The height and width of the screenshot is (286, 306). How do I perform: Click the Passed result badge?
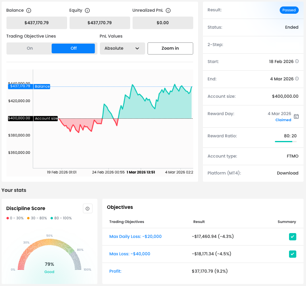(289, 10)
